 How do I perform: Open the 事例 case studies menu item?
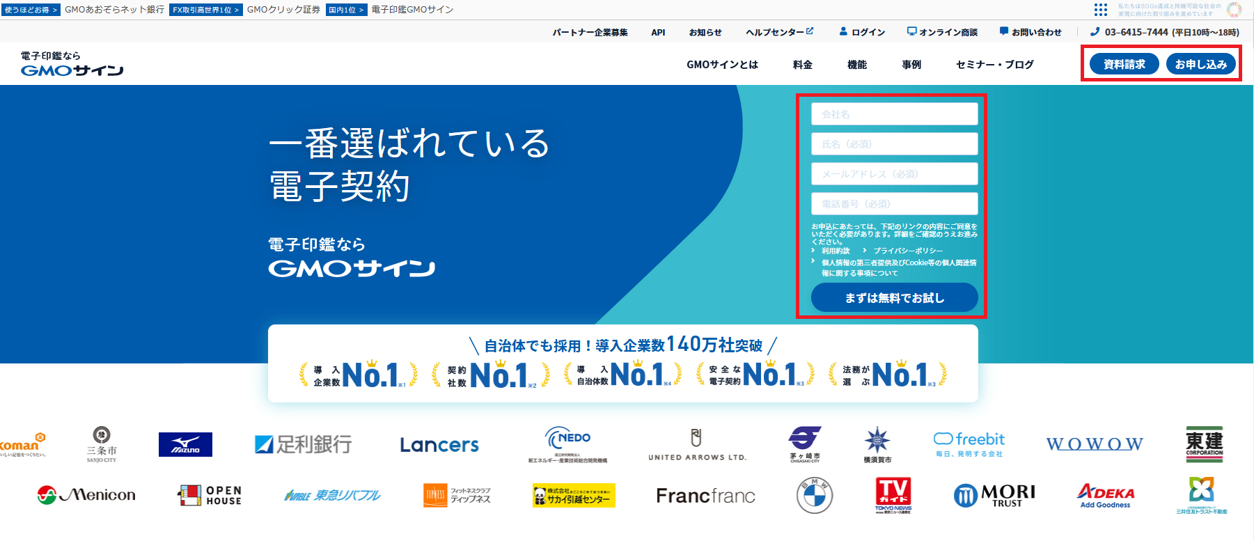coord(911,64)
